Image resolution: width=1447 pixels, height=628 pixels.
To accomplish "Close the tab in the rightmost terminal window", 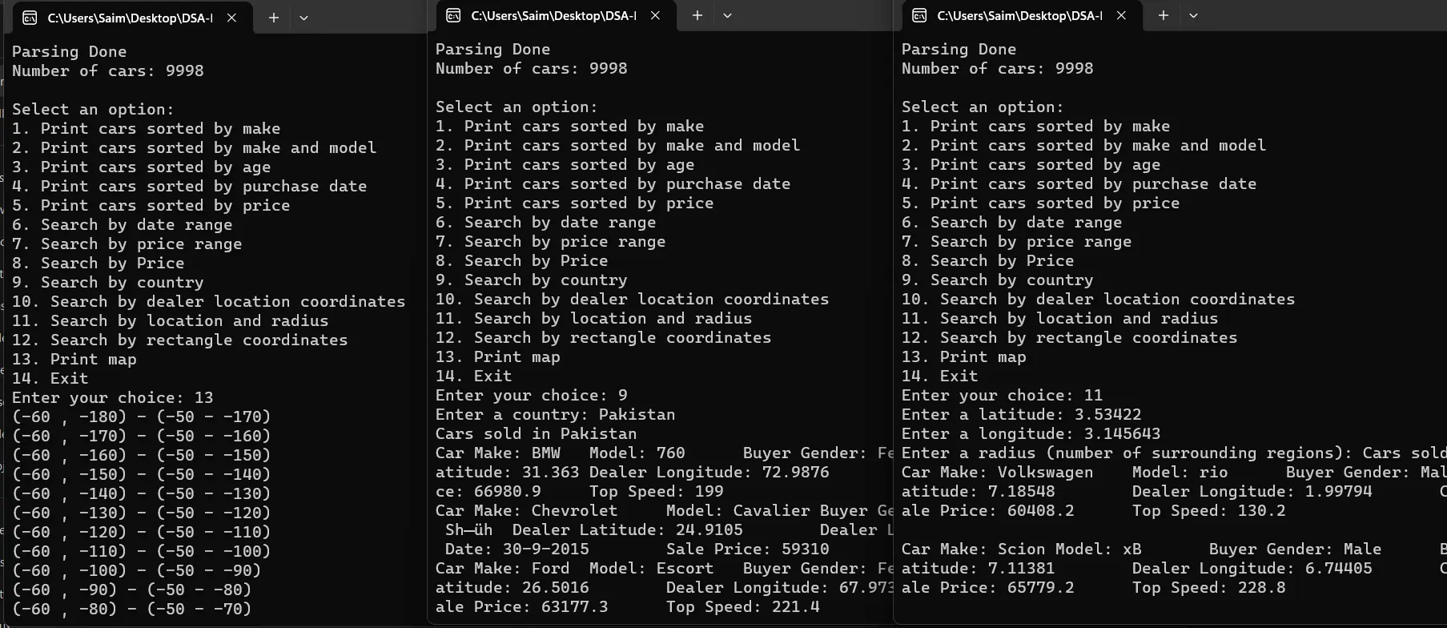I will [x=1121, y=15].
